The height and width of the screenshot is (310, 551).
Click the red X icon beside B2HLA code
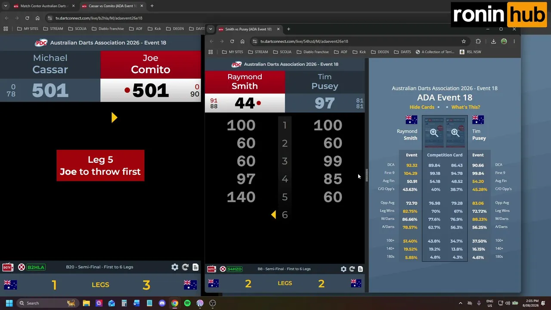pos(22,267)
